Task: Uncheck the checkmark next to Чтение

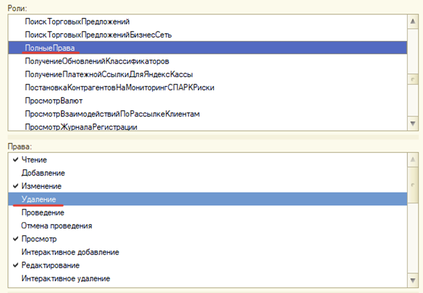Action: (16, 160)
